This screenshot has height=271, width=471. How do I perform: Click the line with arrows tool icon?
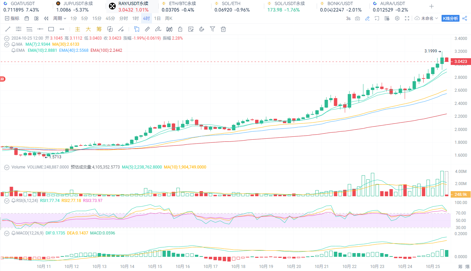(x=120, y=29)
